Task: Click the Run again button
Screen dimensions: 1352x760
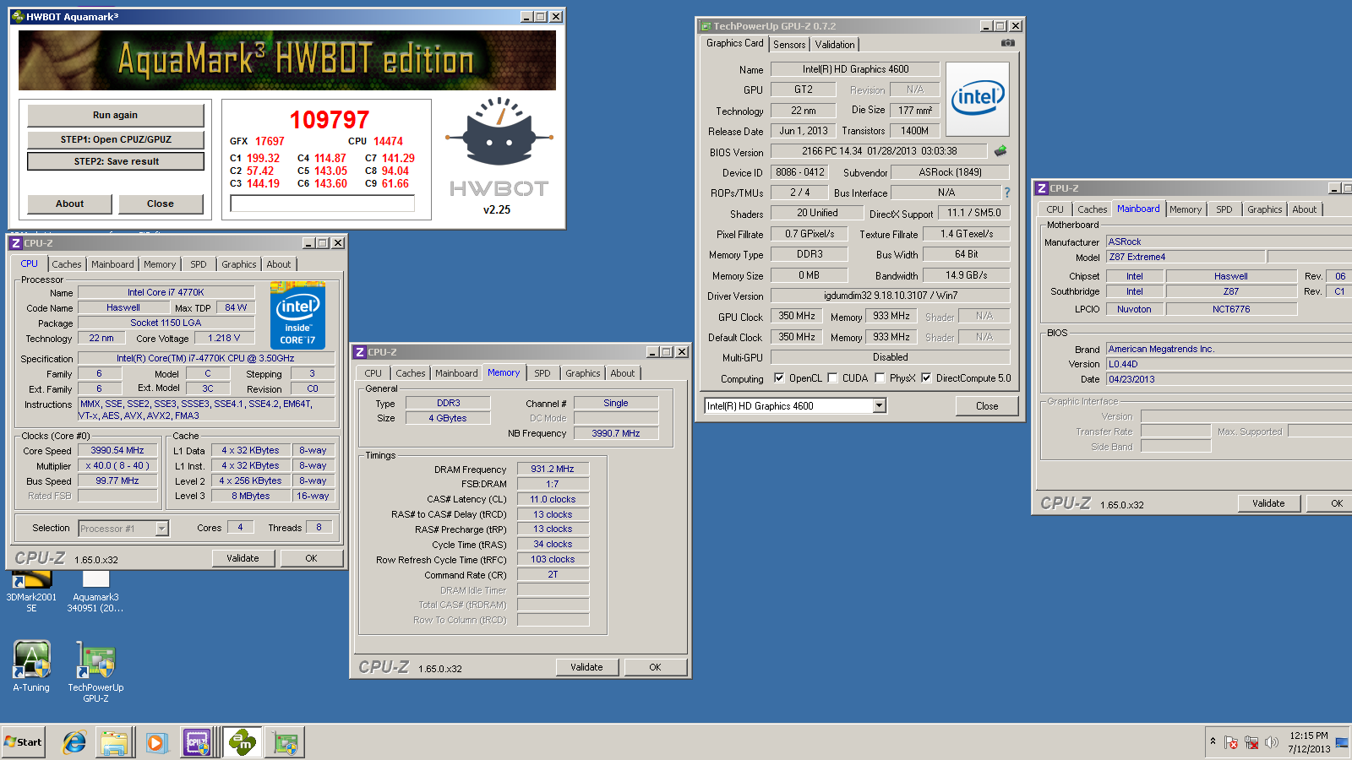Action: tap(116, 115)
